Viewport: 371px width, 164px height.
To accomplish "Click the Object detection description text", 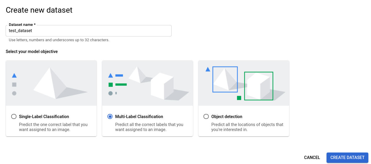I will (x=247, y=127).
